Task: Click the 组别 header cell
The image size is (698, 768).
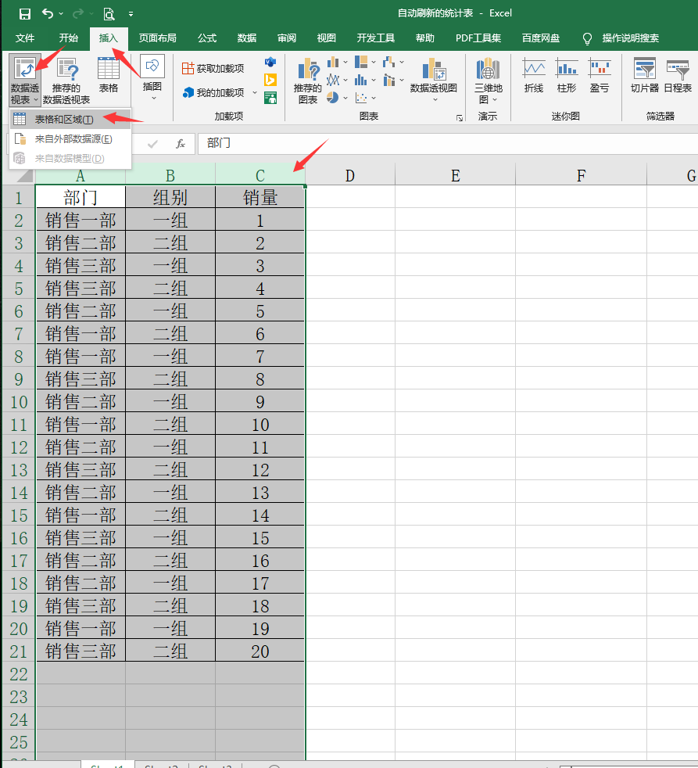Action: point(170,197)
